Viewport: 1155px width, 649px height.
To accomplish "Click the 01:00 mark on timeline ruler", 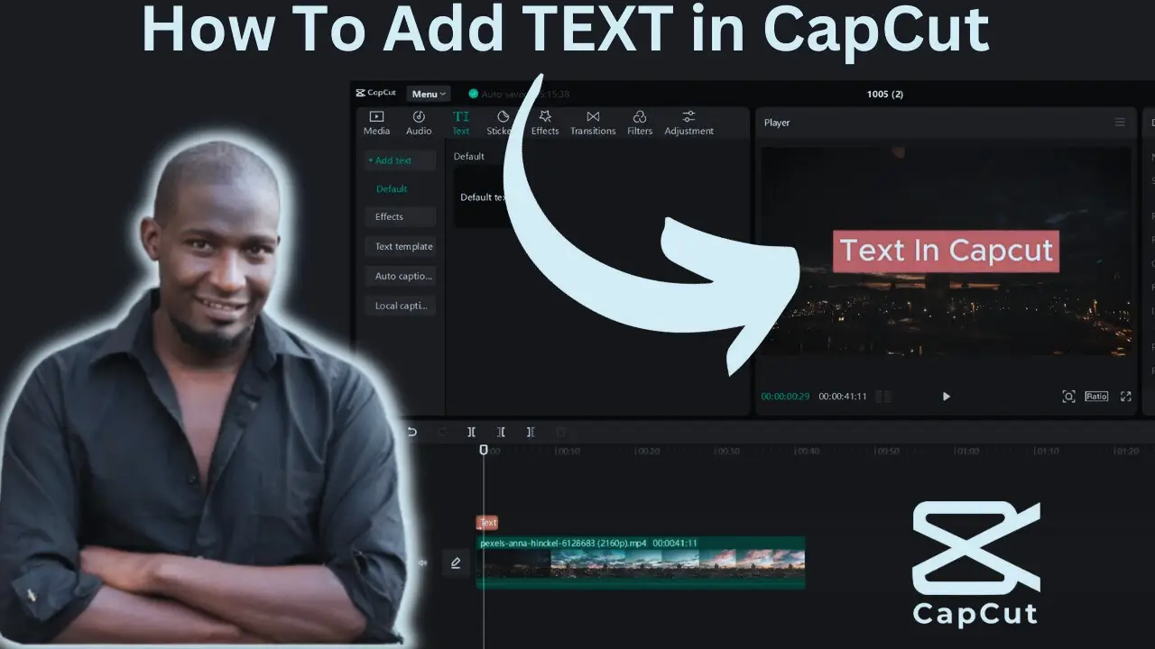I will pos(966,451).
